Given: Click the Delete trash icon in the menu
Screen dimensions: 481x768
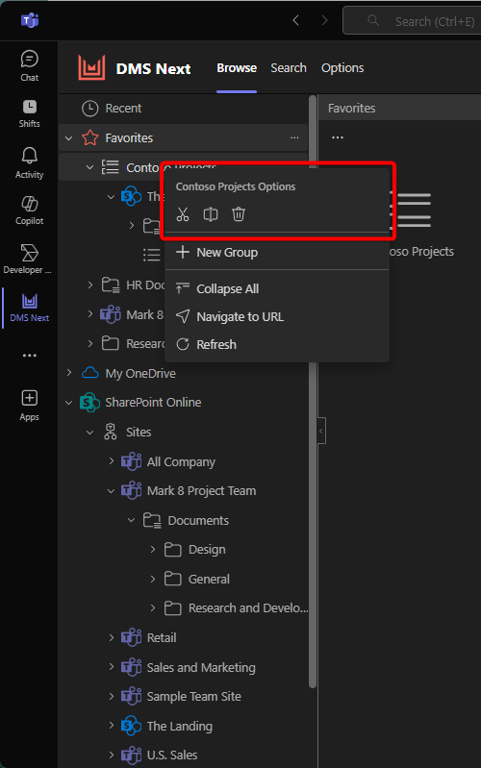Looking at the screenshot, I should point(239,214).
